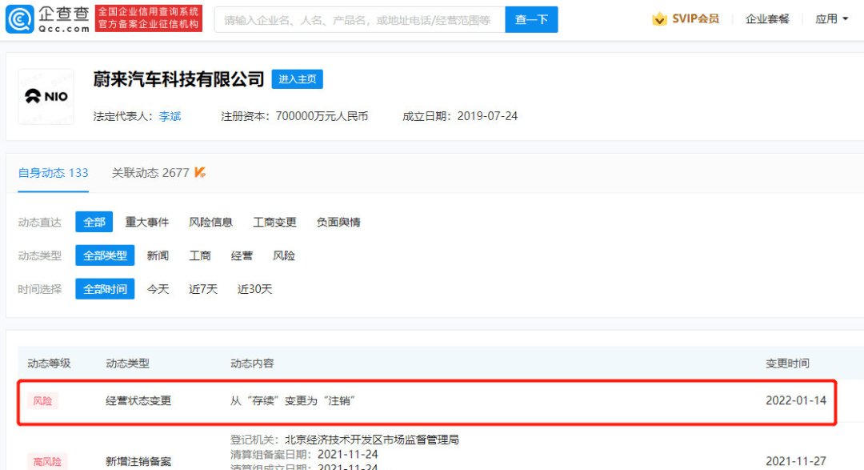Click the SVIP会员 crown icon
This screenshot has height=470, width=864.
(x=660, y=18)
